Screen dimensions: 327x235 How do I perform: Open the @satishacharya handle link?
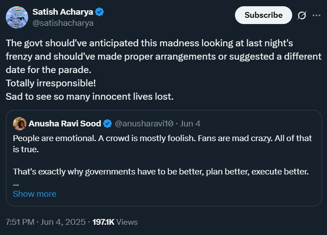[x=63, y=23]
